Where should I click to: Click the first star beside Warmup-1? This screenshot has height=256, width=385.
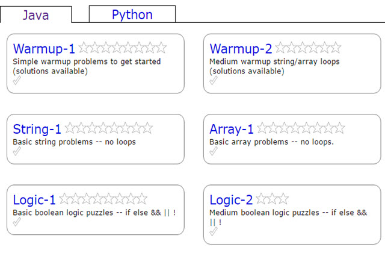click(84, 48)
